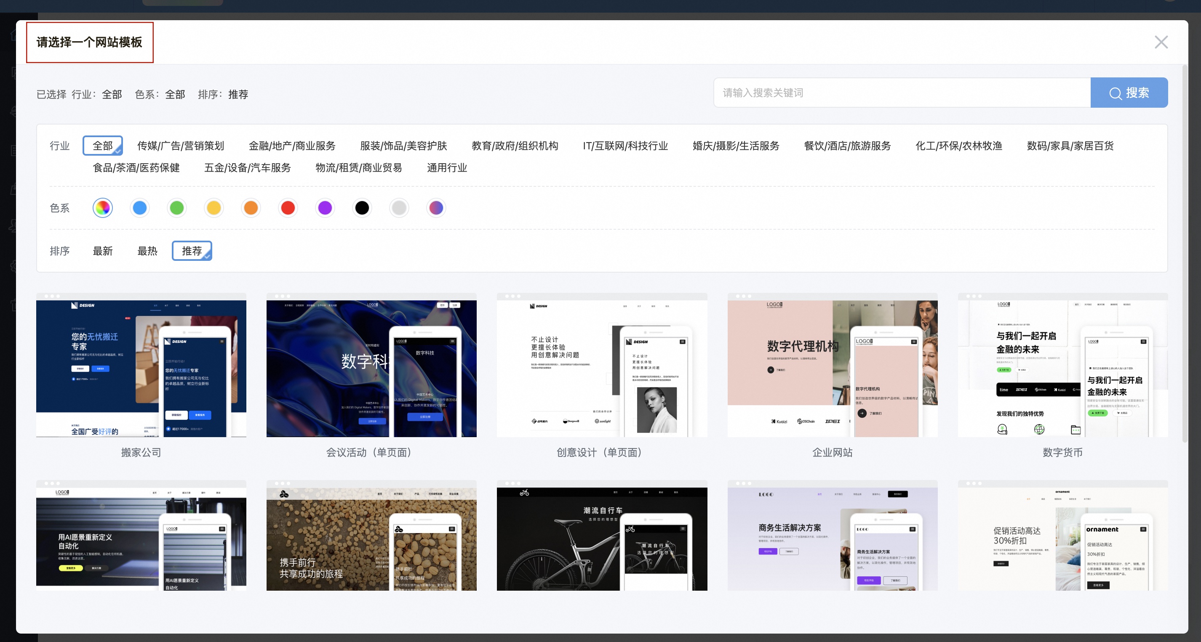Filter by red color swatch
The width and height of the screenshot is (1201, 642).
pos(288,208)
